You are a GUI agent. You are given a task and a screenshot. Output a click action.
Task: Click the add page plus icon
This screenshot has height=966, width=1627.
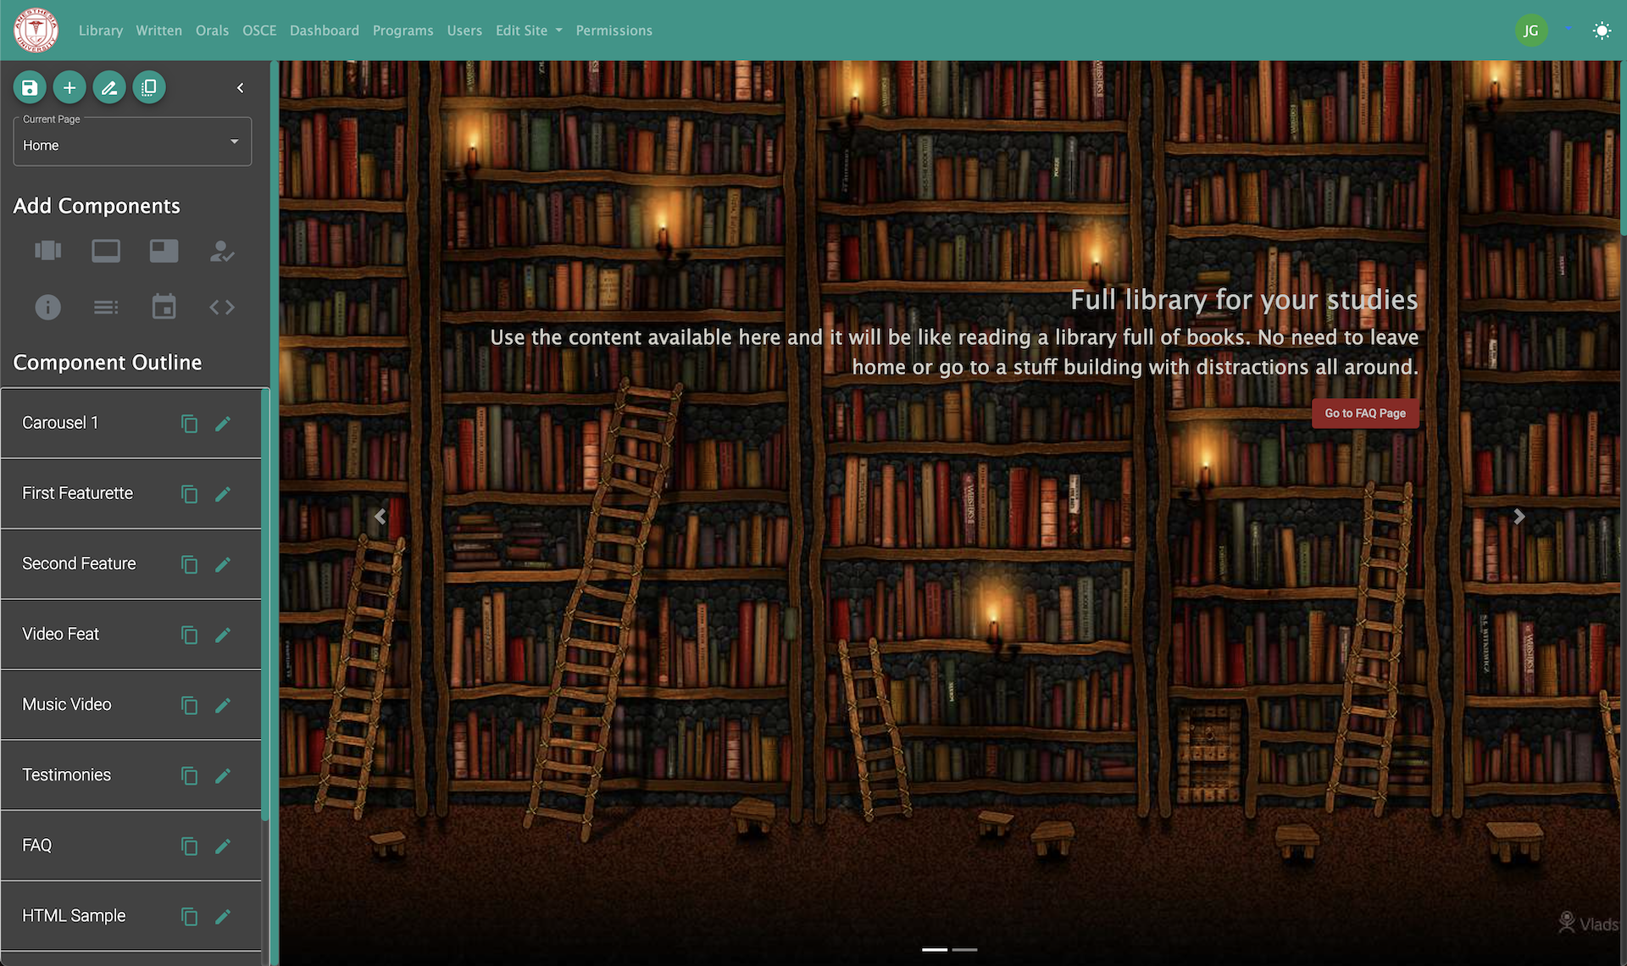(x=69, y=87)
